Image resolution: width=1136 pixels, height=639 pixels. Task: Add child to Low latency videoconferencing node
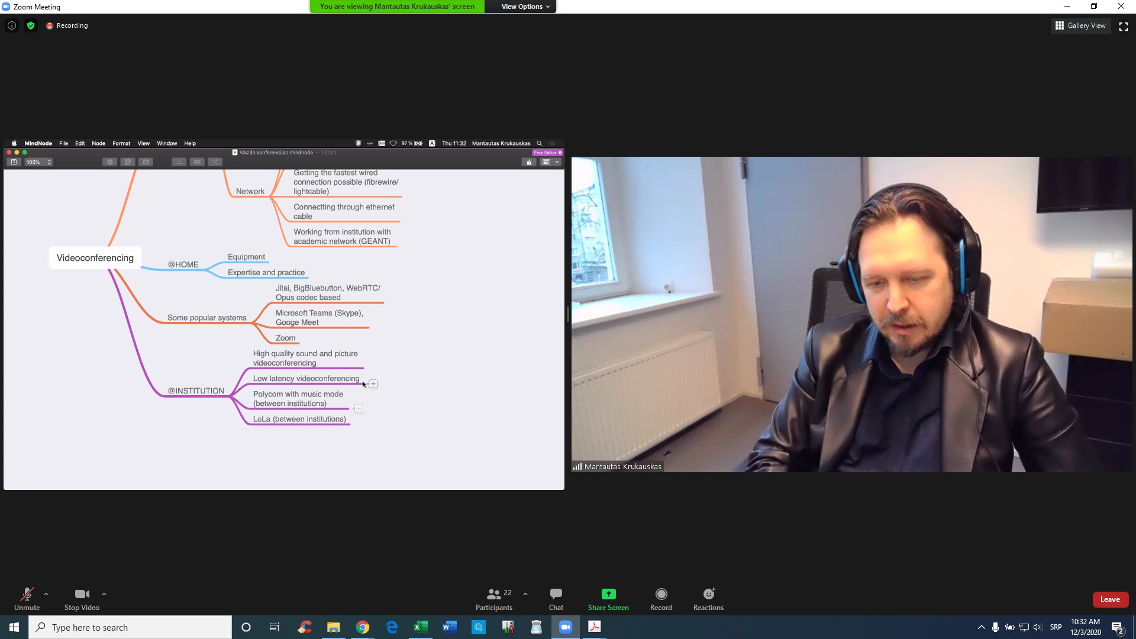click(373, 384)
